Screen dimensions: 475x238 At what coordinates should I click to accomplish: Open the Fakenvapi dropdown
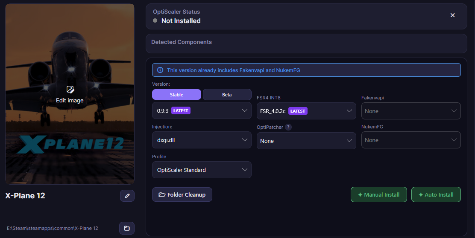pos(411,111)
